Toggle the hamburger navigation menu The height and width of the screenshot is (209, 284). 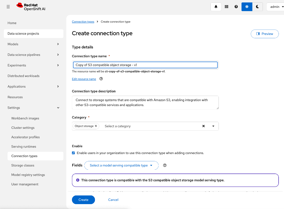[x=8, y=7]
